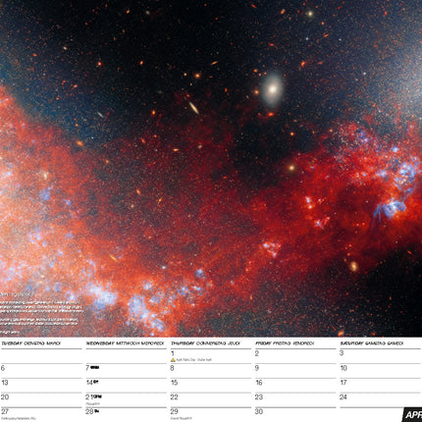Select date 2 in Friday column
This screenshot has height=422, width=422.
pos(257,353)
